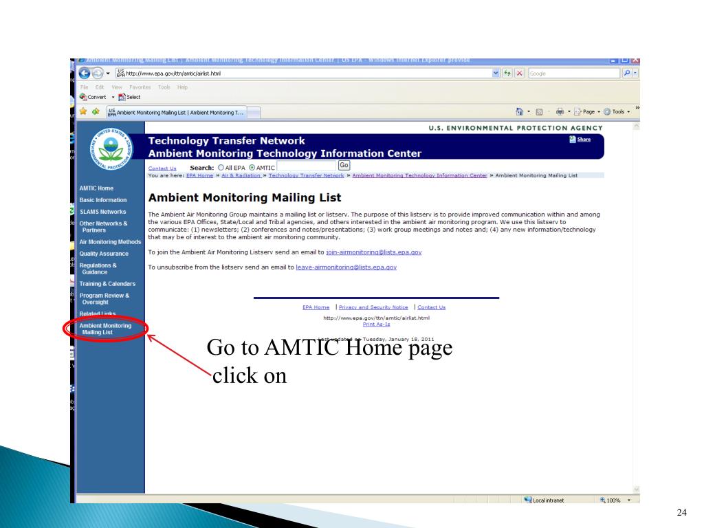Click the Favorites Center star icon
Screen dimensions: 704x528
[x=83, y=111]
